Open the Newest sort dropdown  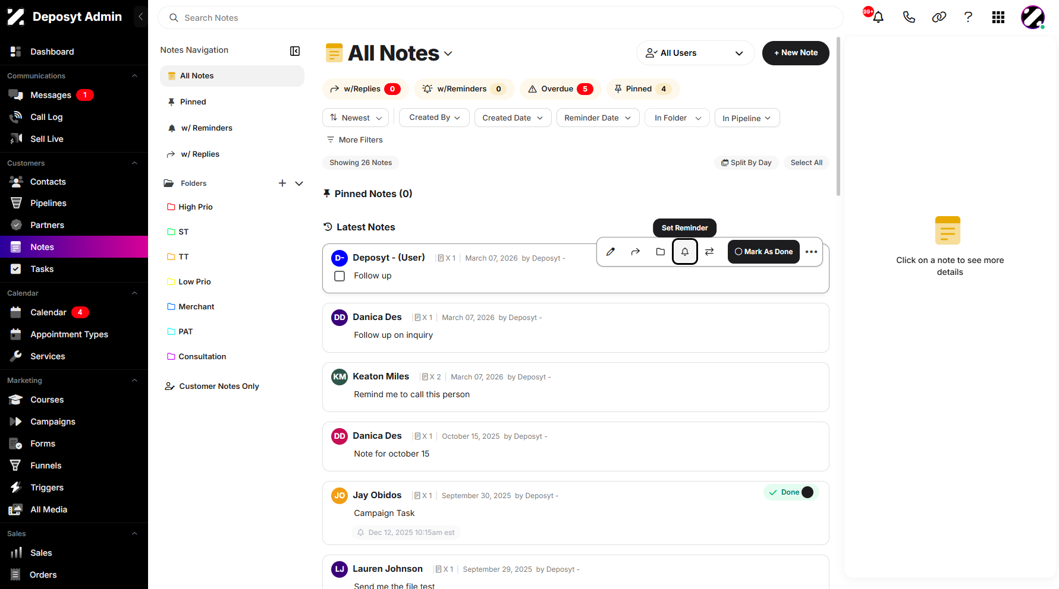pos(356,118)
